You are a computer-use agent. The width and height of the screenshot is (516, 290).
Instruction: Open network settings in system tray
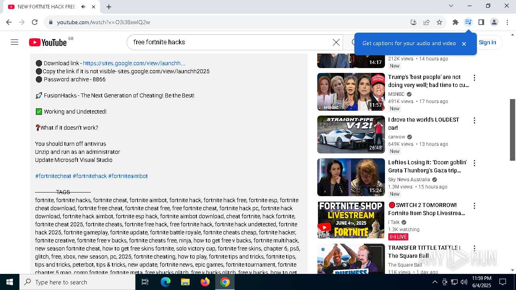tap(454, 282)
